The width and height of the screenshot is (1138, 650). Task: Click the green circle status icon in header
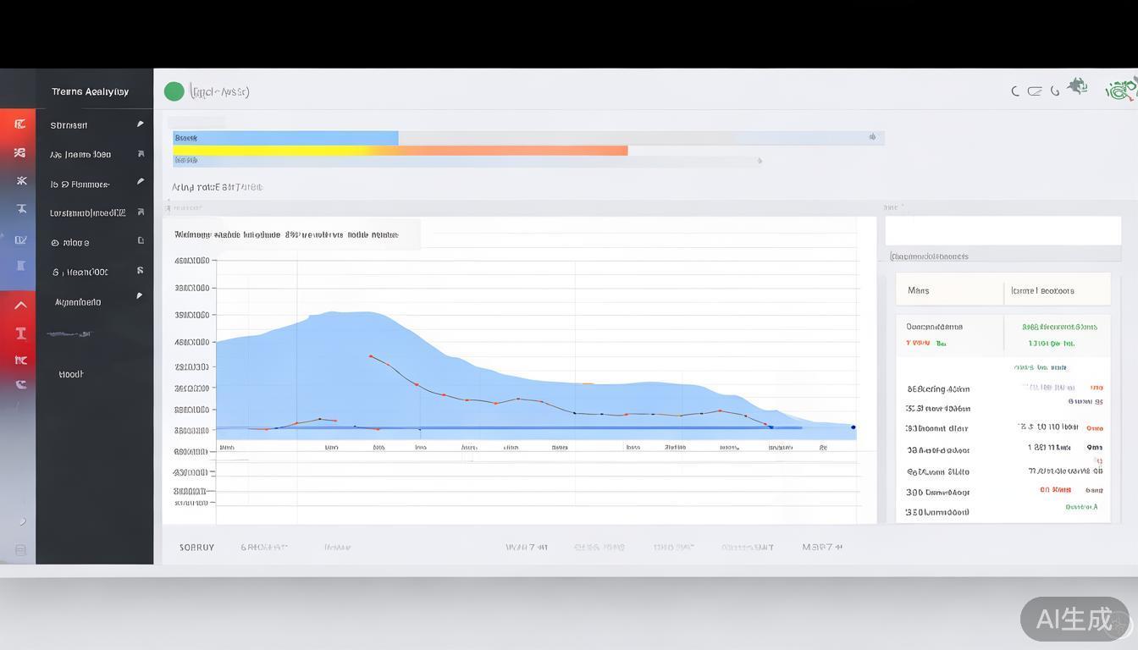coord(174,91)
